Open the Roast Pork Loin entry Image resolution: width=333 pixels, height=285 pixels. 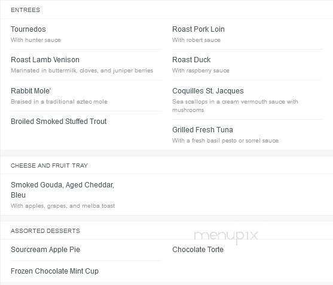click(x=198, y=29)
